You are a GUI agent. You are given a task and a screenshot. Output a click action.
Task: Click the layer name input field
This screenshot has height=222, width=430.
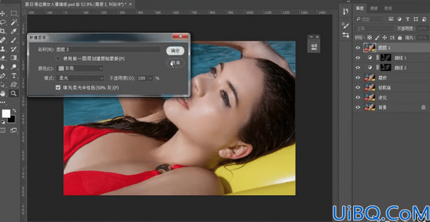pos(108,49)
